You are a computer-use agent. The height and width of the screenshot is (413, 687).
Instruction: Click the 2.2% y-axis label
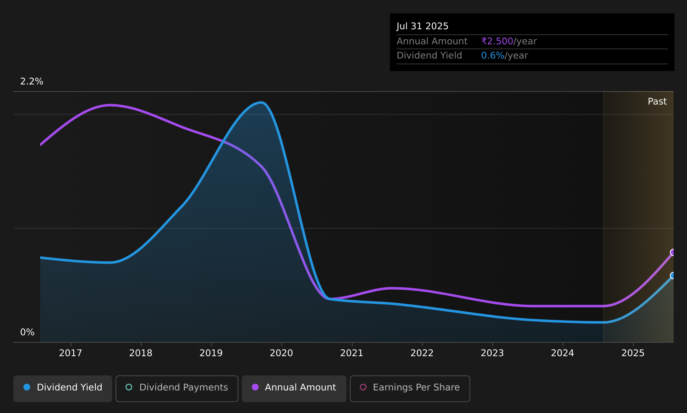click(x=32, y=82)
